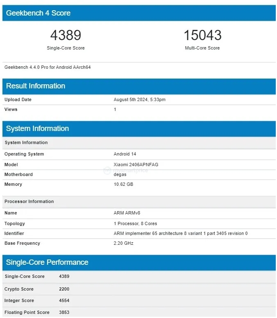Click the Floating Point Score value 3853
This screenshot has height=318, width=277.
coord(64,312)
